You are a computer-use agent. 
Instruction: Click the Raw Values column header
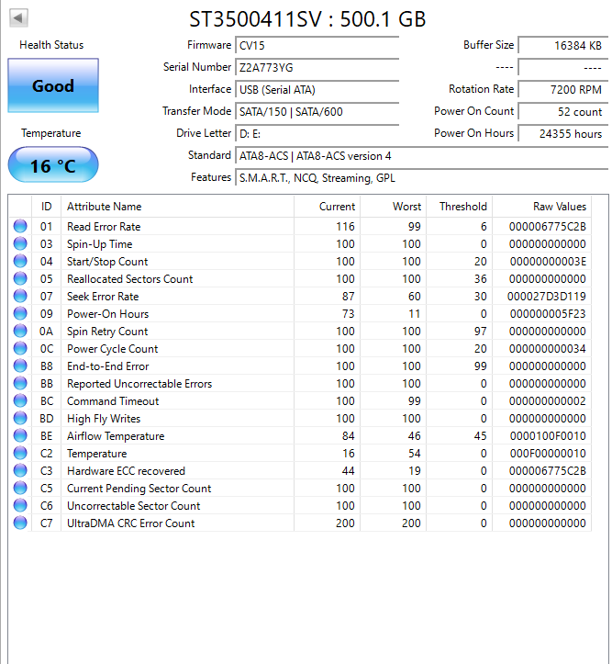tap(541, 207)
